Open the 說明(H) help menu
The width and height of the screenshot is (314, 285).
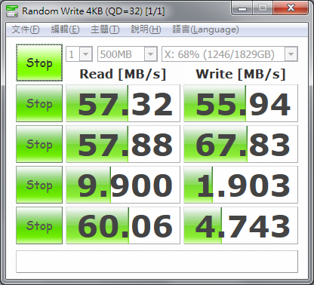click(146, 29)
